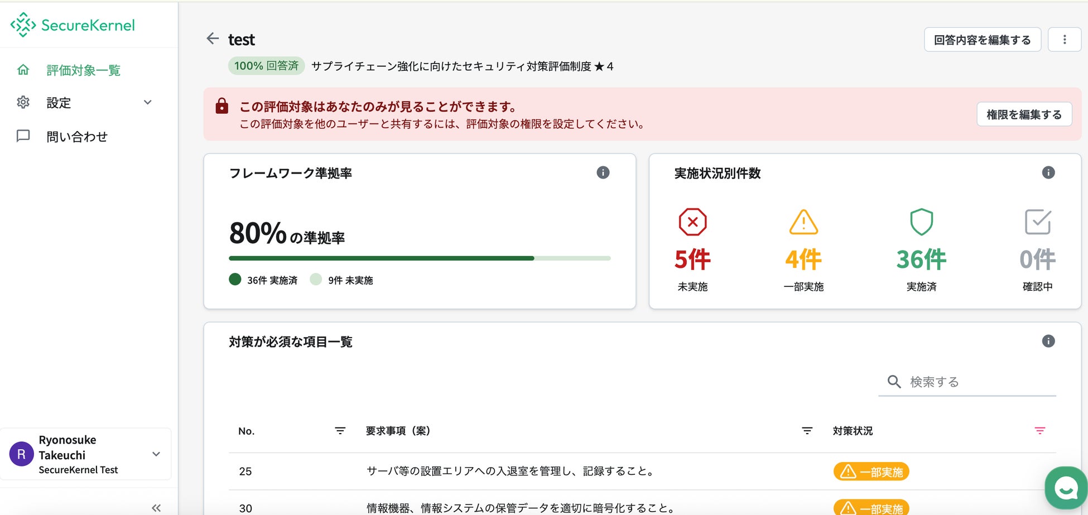This screenshot has height=515, width=1088.
Task: Open the 対策状況 column filter
Action: (1039, 431)
